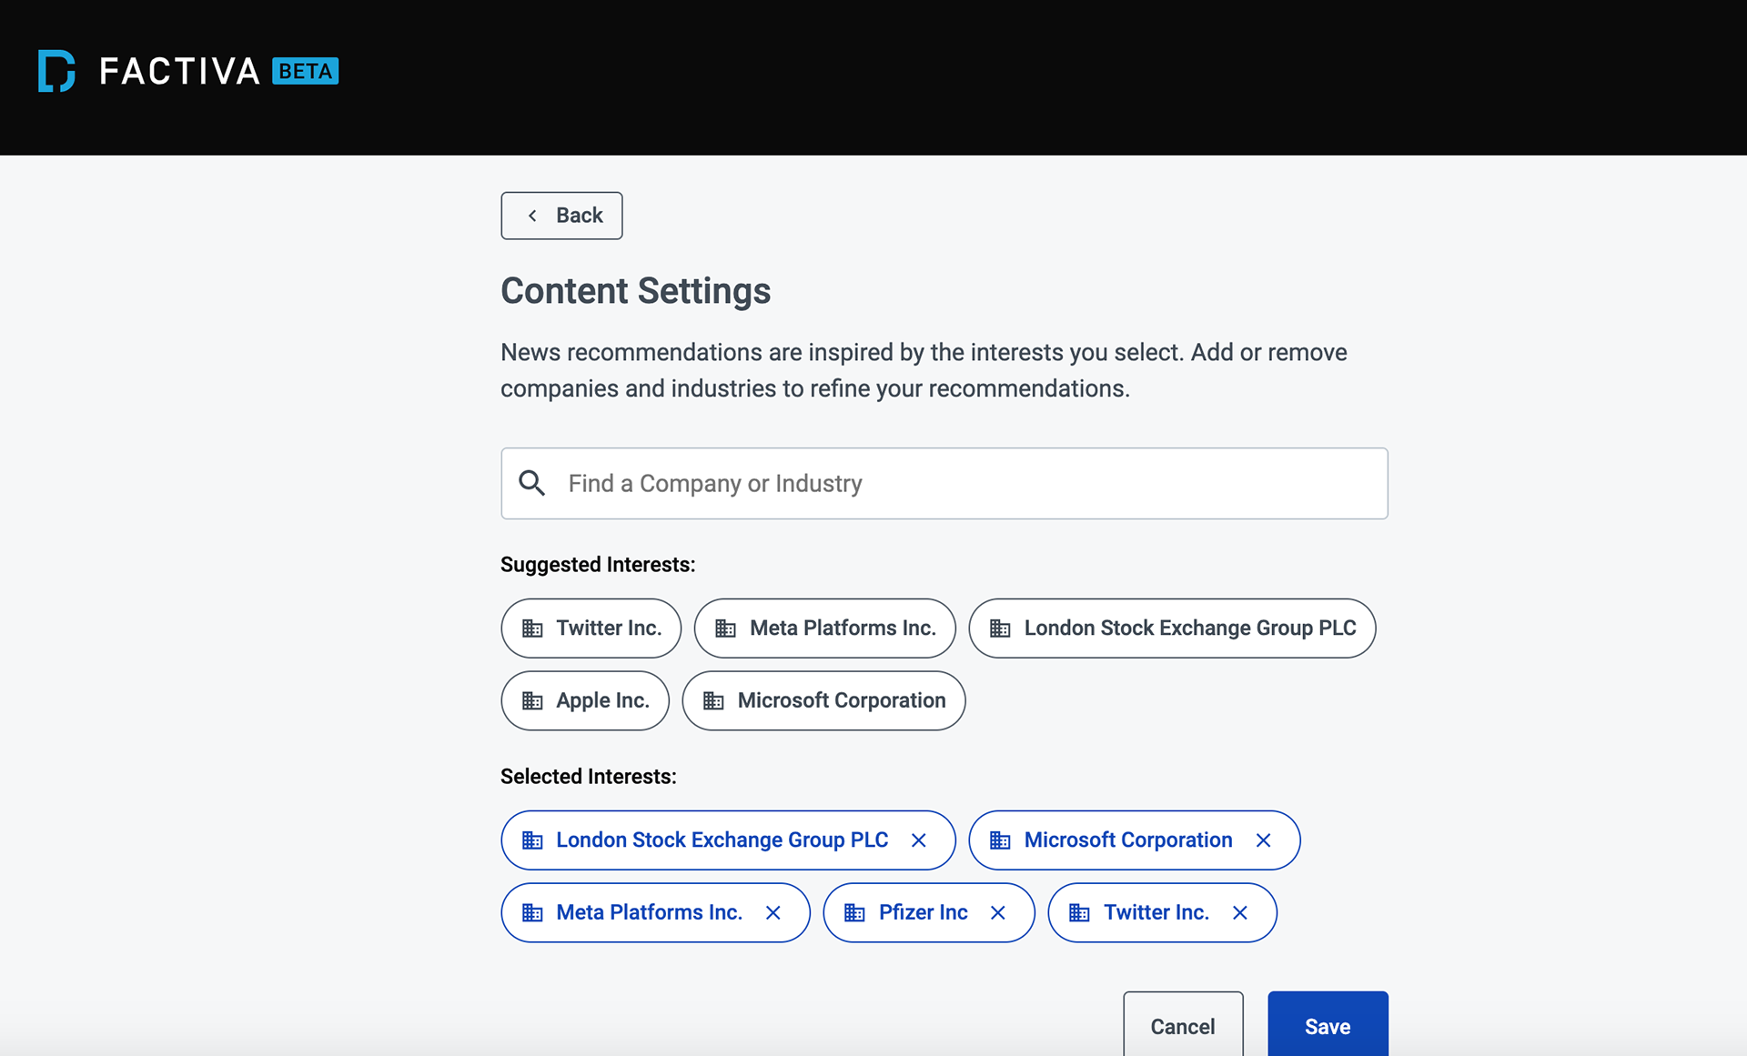
Task: Click the Content Settings heading
Action: click(635, 291)
